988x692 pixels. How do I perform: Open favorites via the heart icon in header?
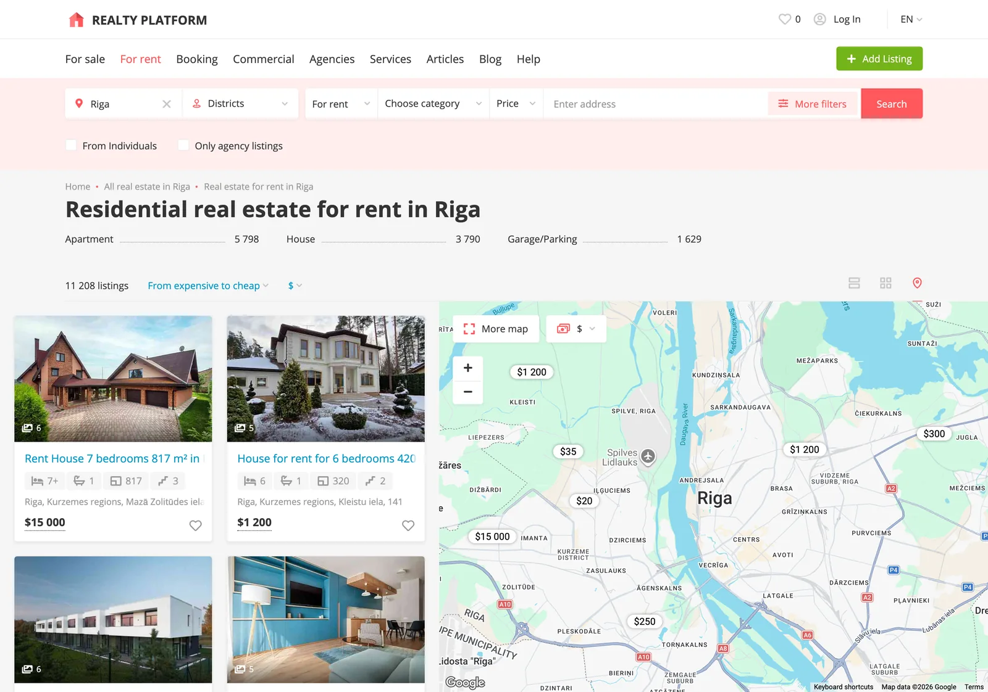click(x=784, y=19)
